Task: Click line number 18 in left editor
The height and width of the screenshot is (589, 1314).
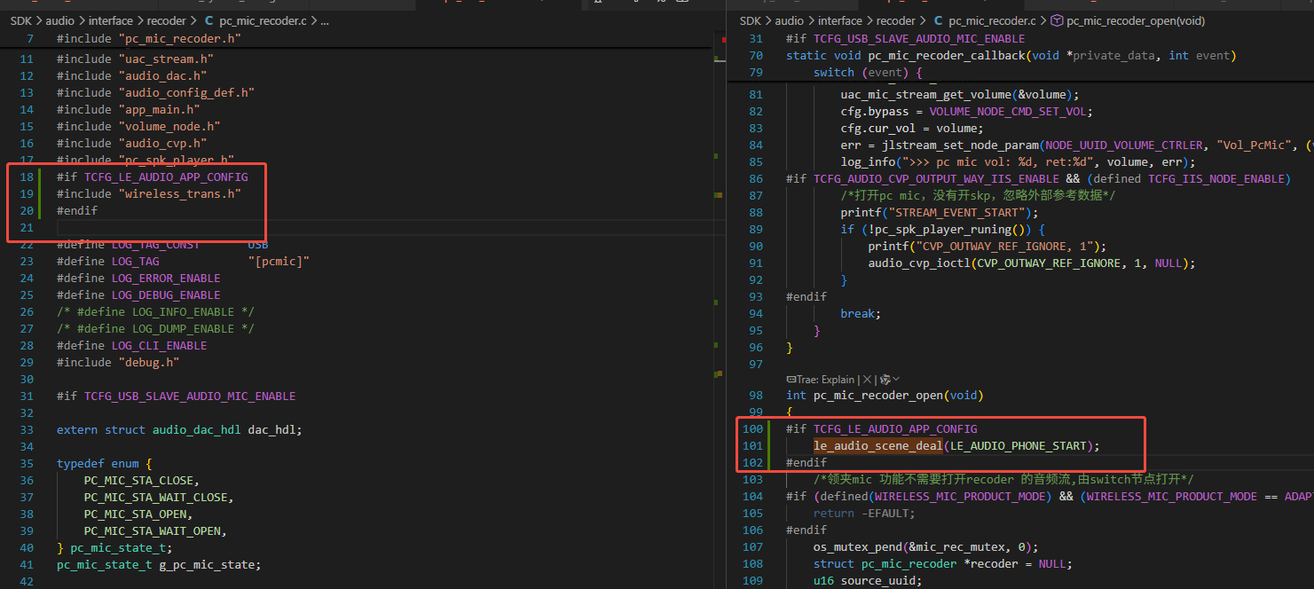Action: pyautogui.click(x=27, y=177)
